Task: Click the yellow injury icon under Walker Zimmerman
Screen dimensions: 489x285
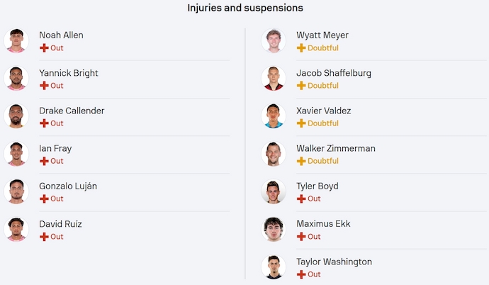Action: coord(301,161)
